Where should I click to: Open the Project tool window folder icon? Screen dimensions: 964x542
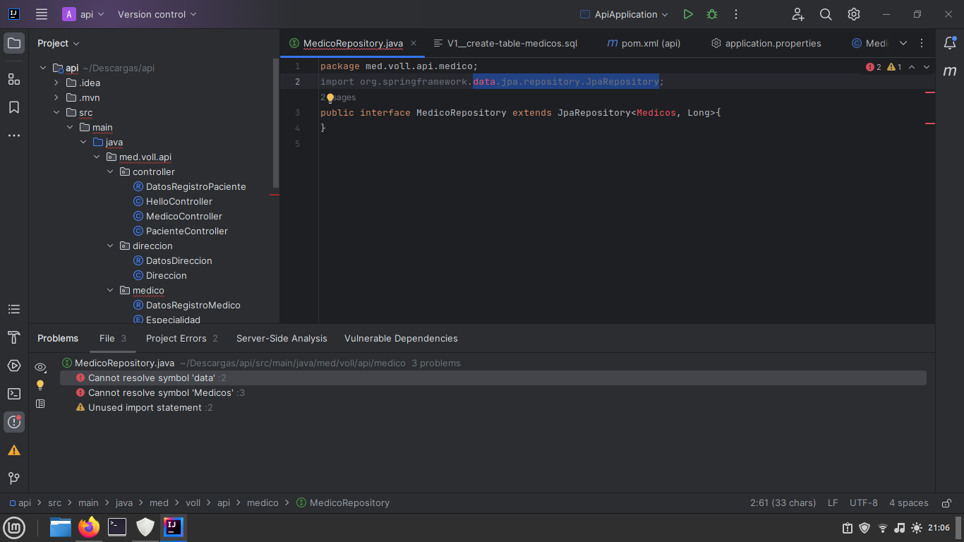(x=14, y=43)
